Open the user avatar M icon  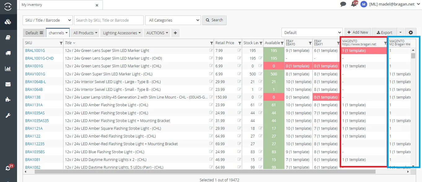364,4
